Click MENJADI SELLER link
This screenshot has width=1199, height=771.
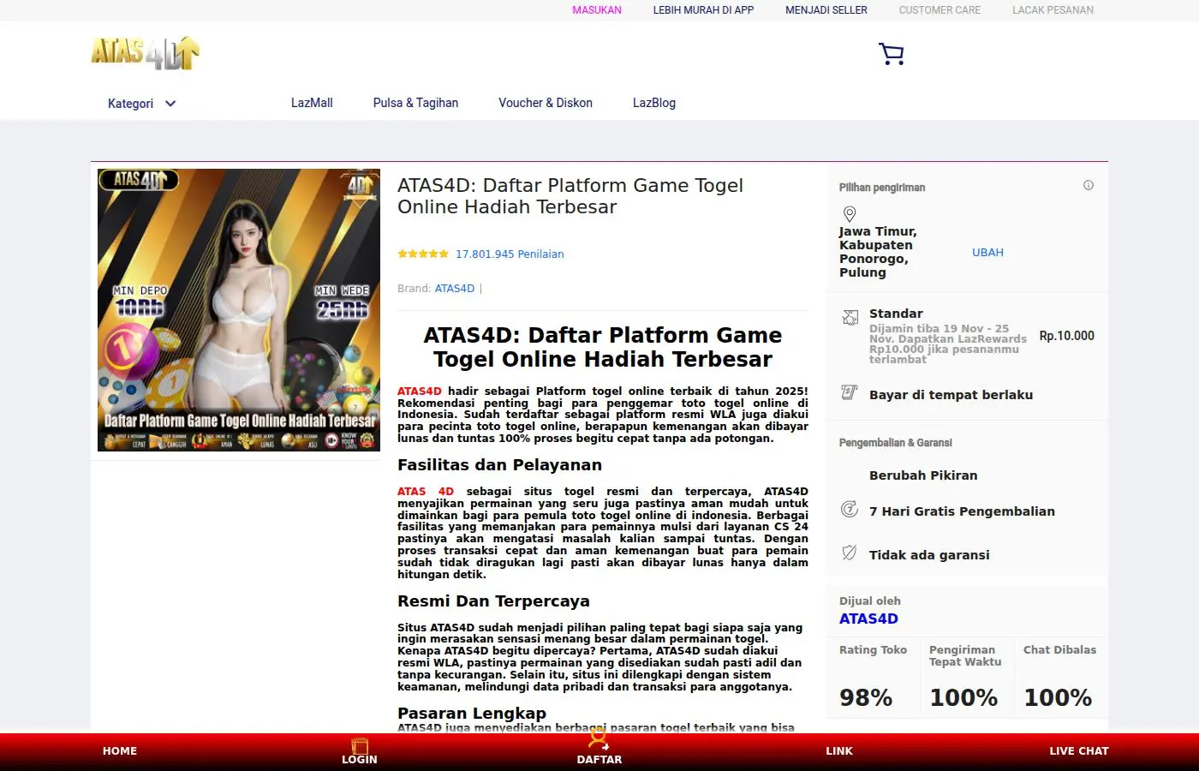pyautogui.click(x=826, y=10)
